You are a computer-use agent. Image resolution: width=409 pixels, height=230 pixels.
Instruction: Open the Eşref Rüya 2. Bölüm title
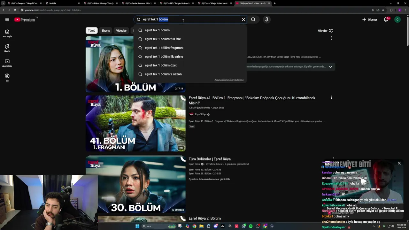coord(204,218)
